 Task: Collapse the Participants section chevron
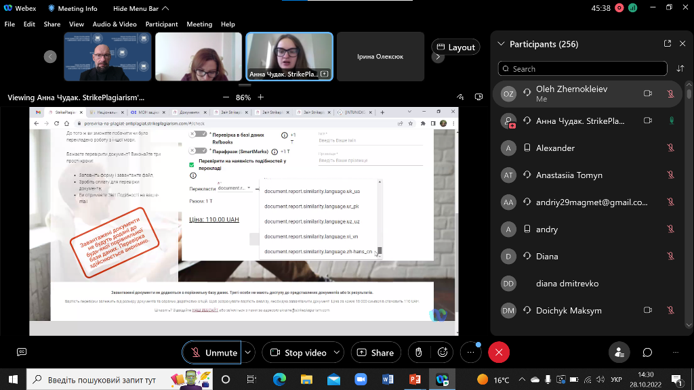tap(502, 44)
